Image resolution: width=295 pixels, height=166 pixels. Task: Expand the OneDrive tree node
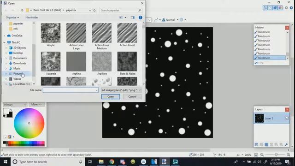point(4,36)
